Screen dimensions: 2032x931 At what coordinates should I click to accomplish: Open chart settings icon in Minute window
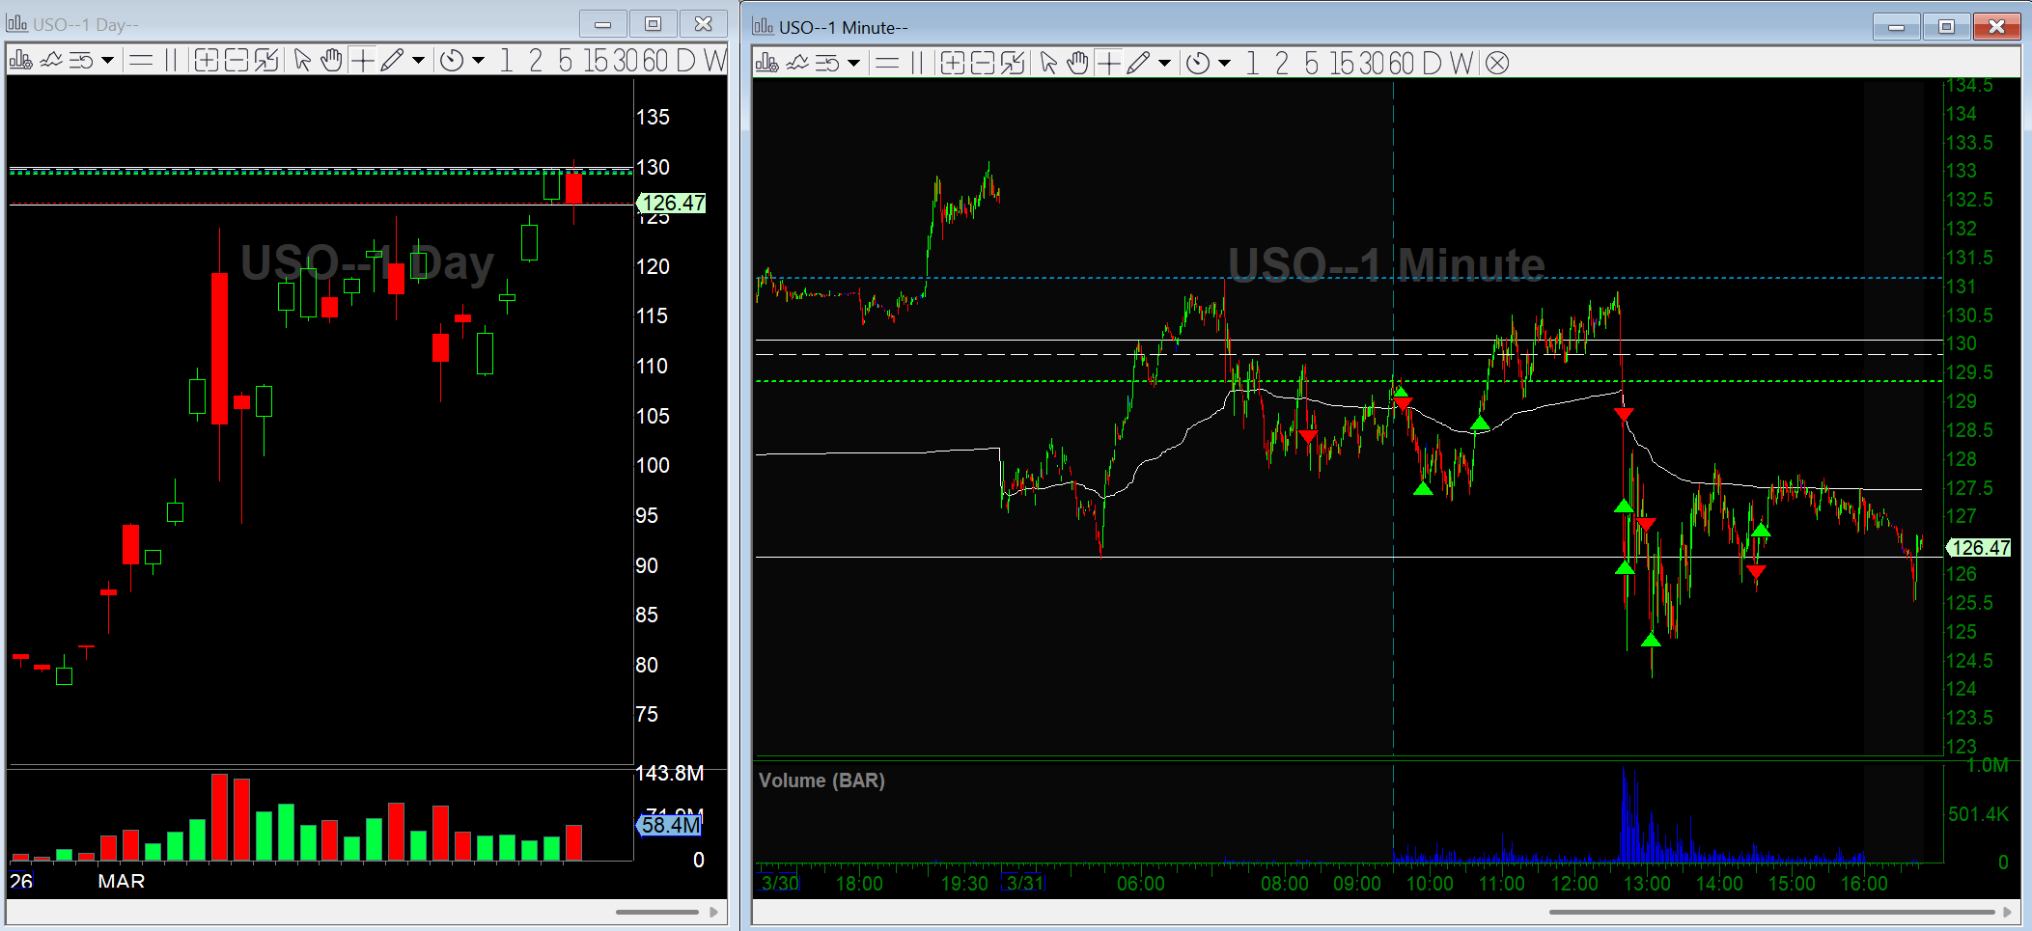(767, 63)
